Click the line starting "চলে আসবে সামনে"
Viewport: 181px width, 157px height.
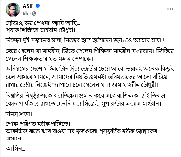point(87,77)
